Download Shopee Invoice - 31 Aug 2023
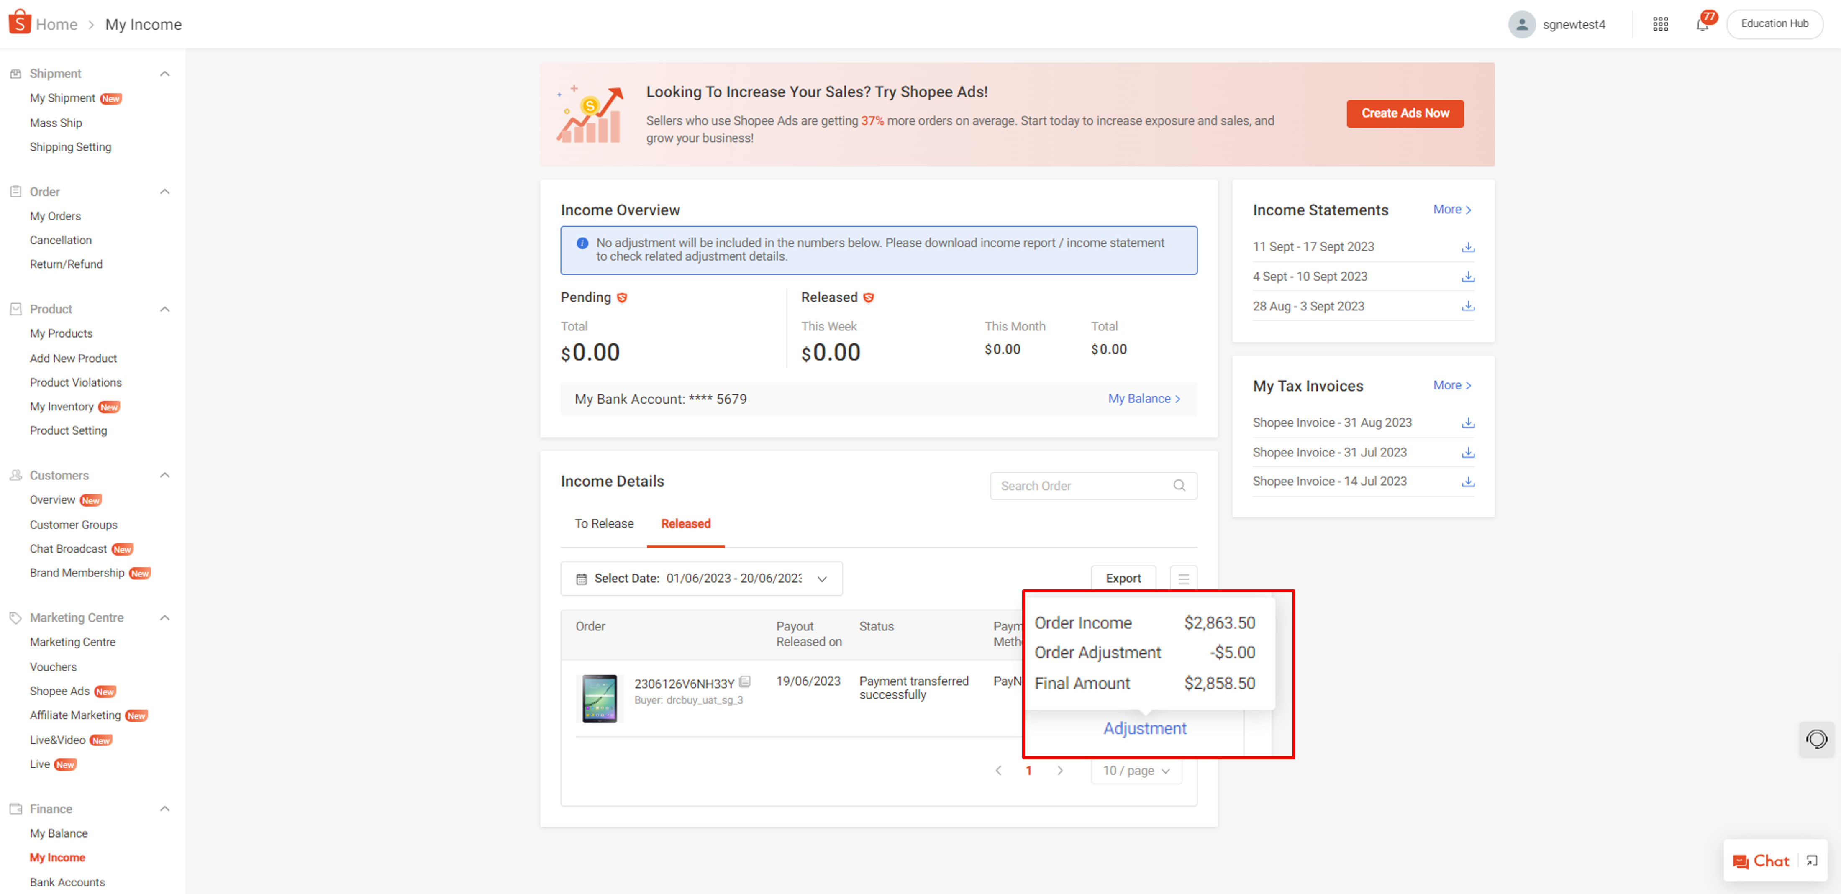 [x=1468, y=423]
